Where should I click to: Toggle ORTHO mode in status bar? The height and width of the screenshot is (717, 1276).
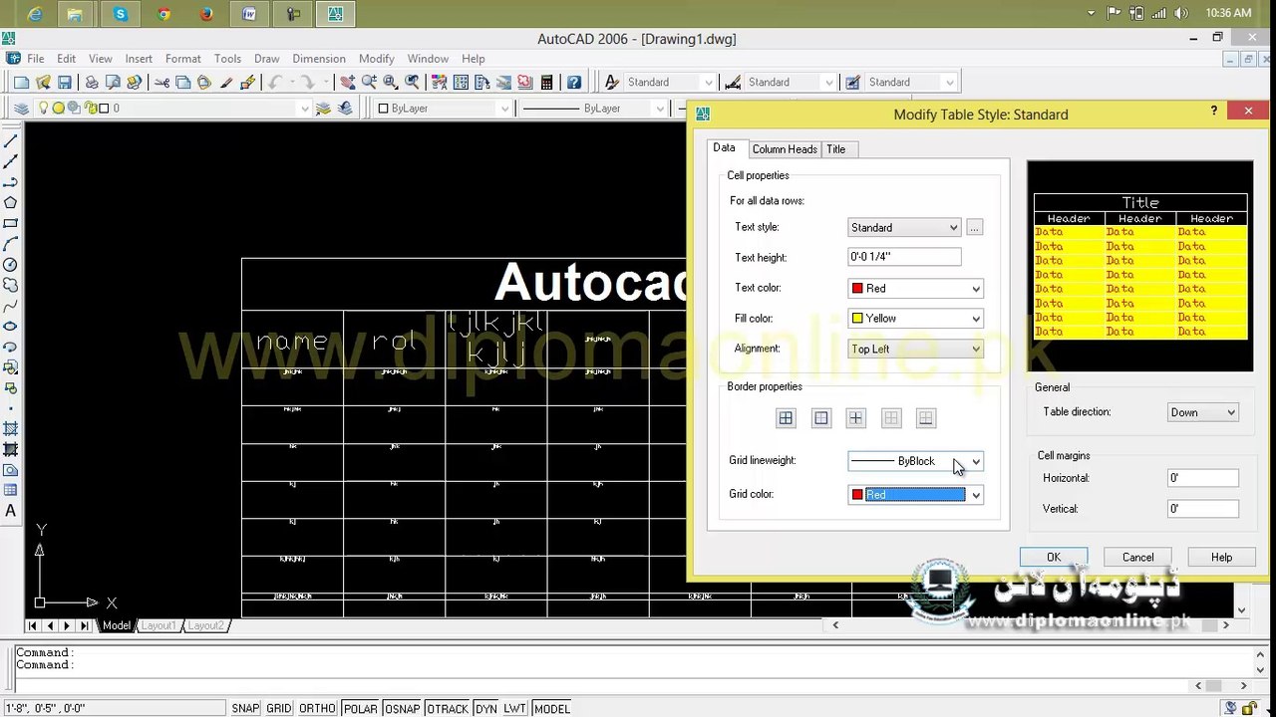click(317, 709)
